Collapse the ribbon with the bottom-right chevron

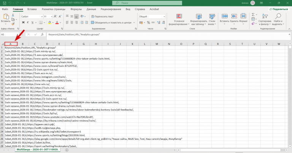[289, 29]
